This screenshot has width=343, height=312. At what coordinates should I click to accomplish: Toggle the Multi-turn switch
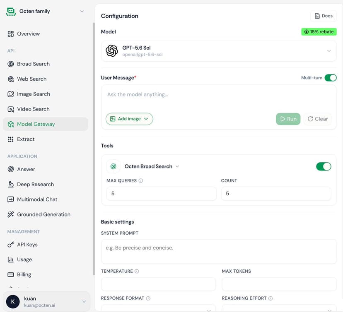[331, 78]
